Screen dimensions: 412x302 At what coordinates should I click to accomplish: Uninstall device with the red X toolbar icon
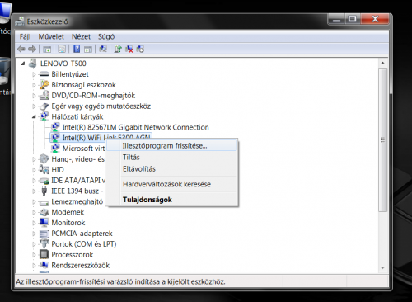pos(129,49)
